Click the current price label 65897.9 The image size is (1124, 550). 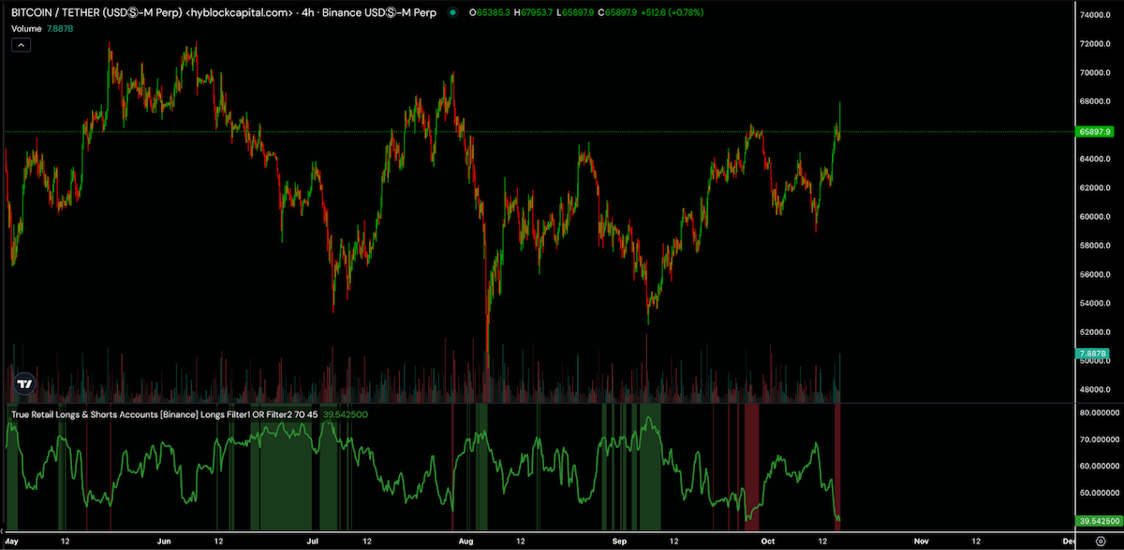click(x=1094, y=132)
